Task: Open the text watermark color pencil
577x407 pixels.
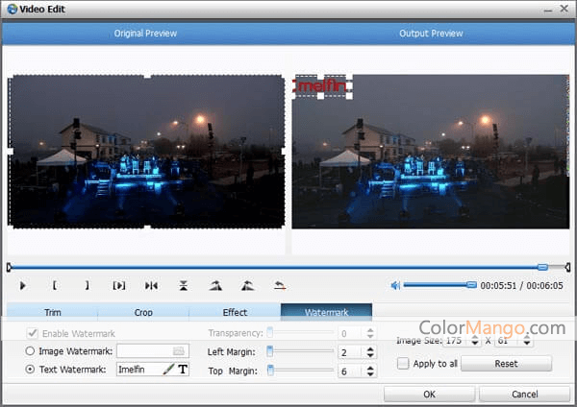Action: coord(168,370)
